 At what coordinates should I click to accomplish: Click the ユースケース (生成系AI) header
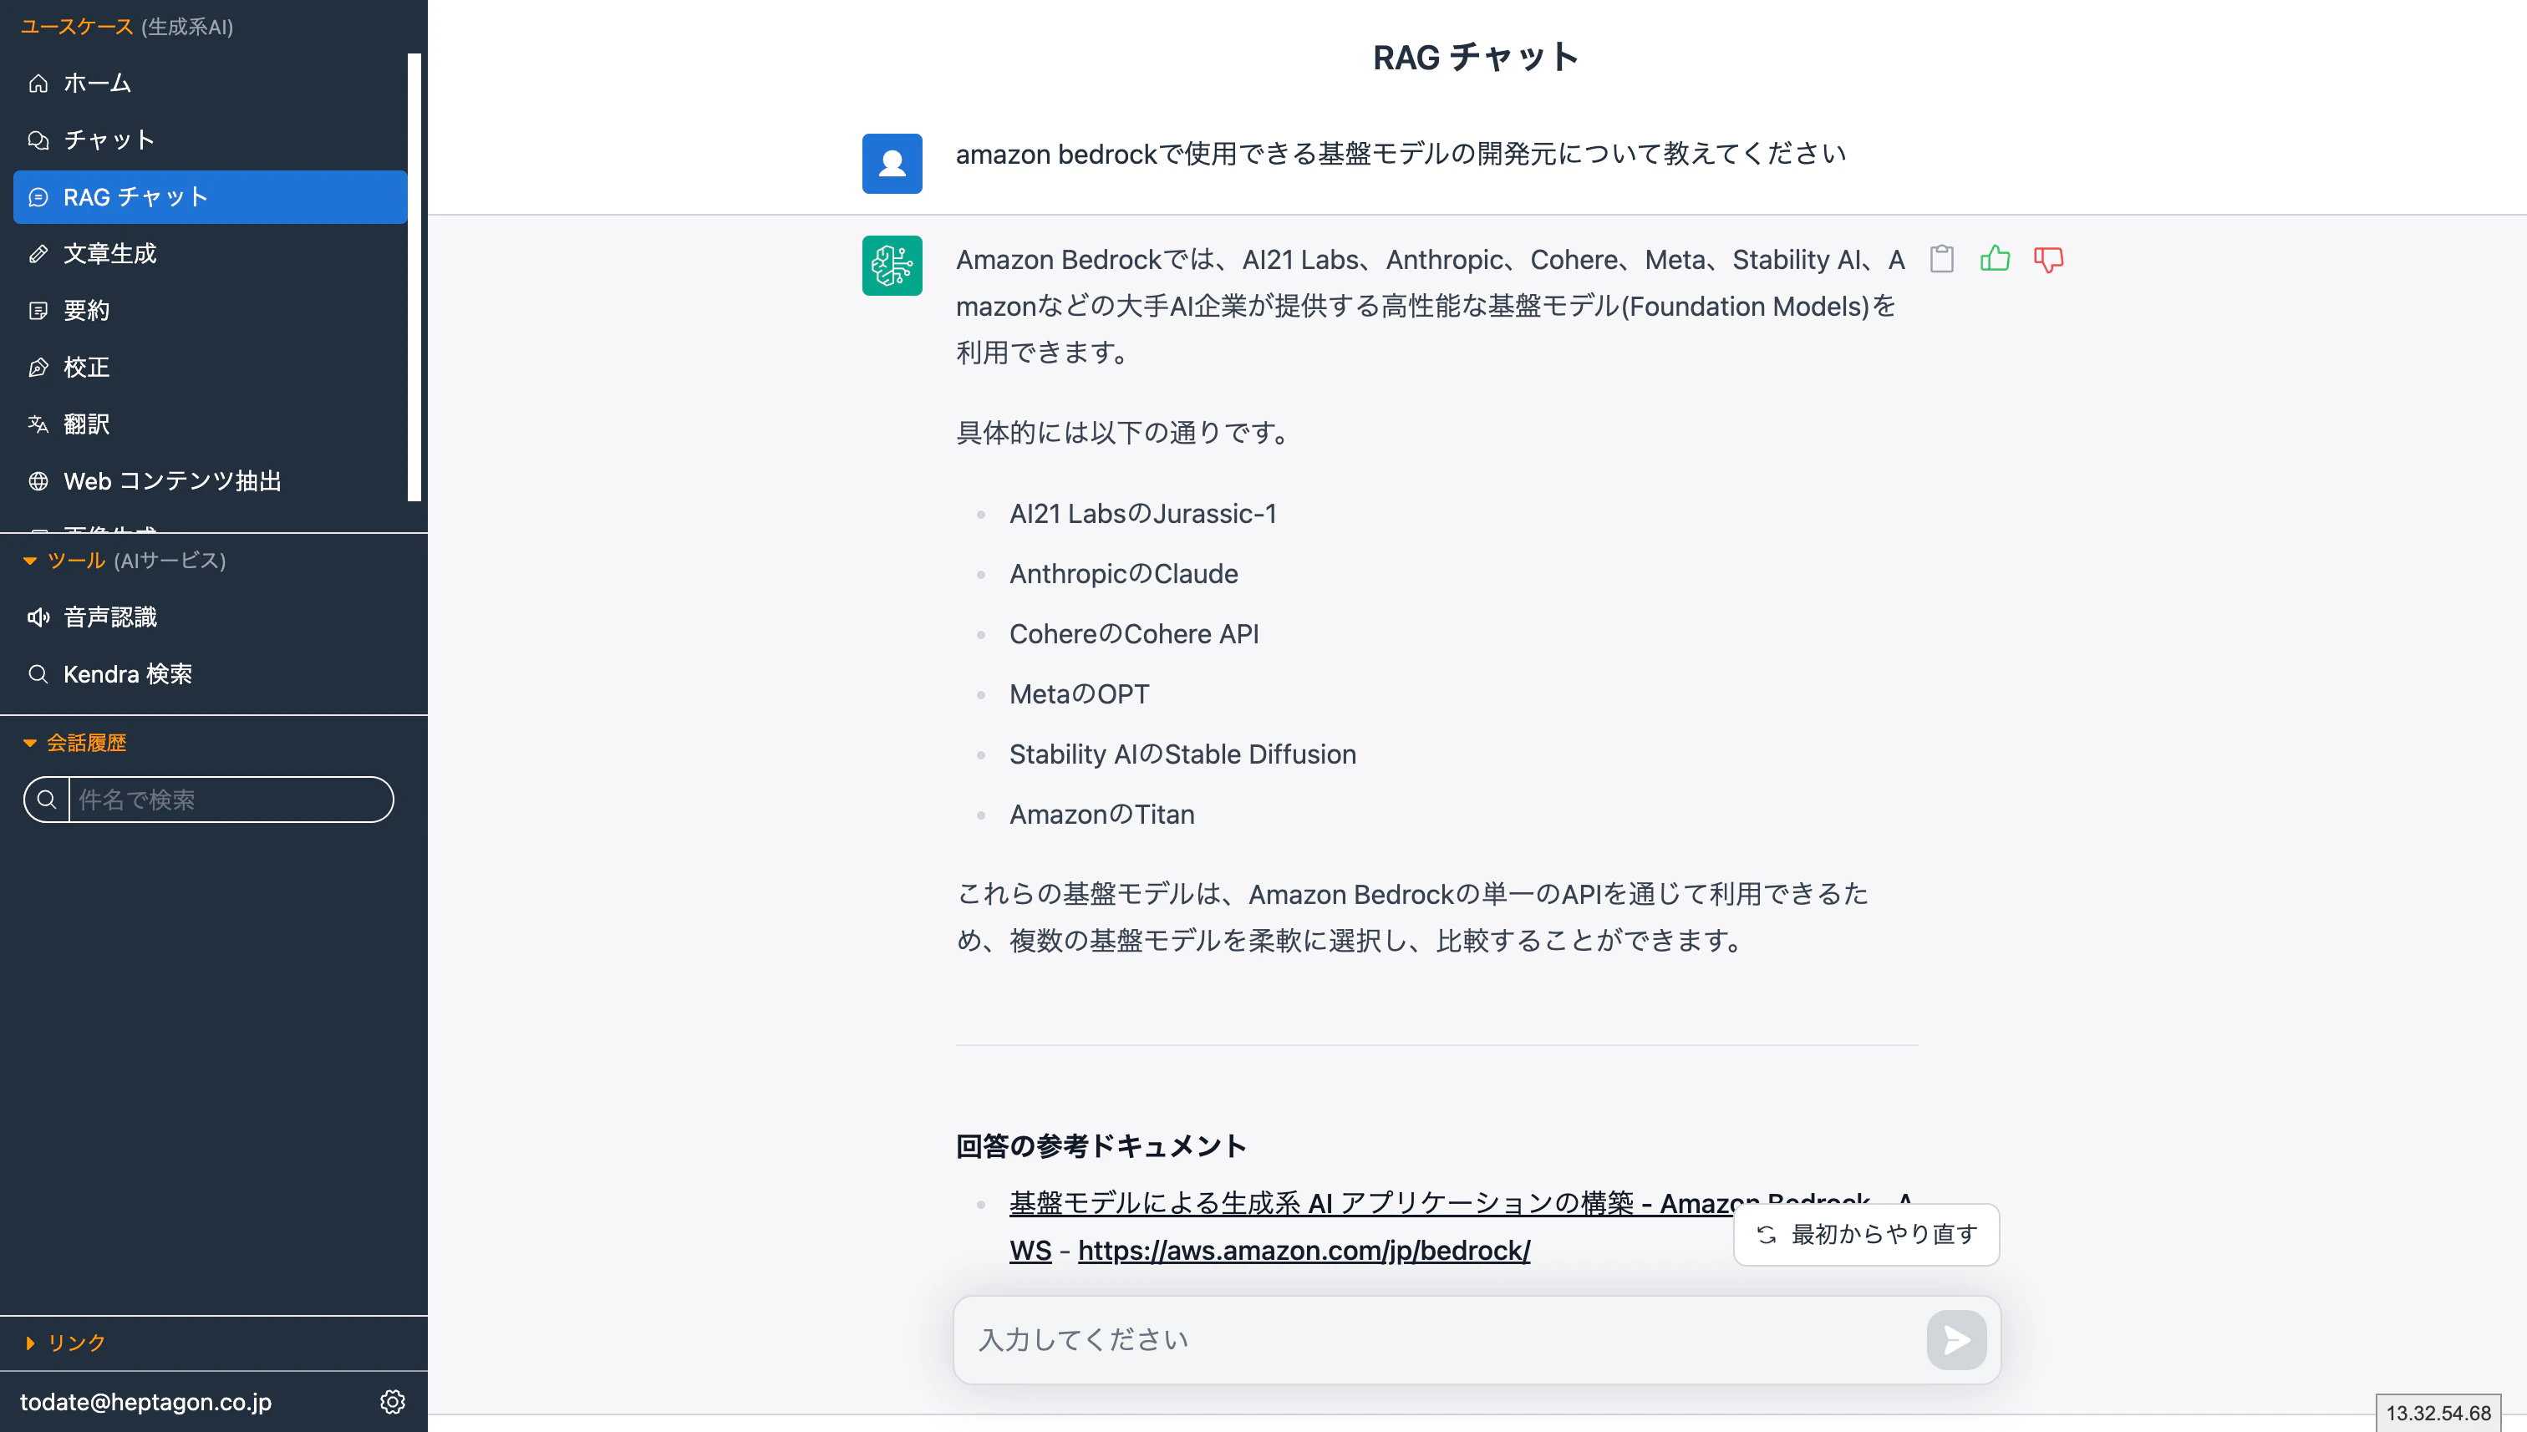(127, 27)
